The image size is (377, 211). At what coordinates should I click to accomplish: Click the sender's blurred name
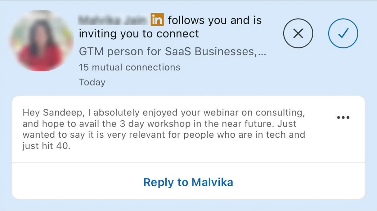click(x=112, y=20)
